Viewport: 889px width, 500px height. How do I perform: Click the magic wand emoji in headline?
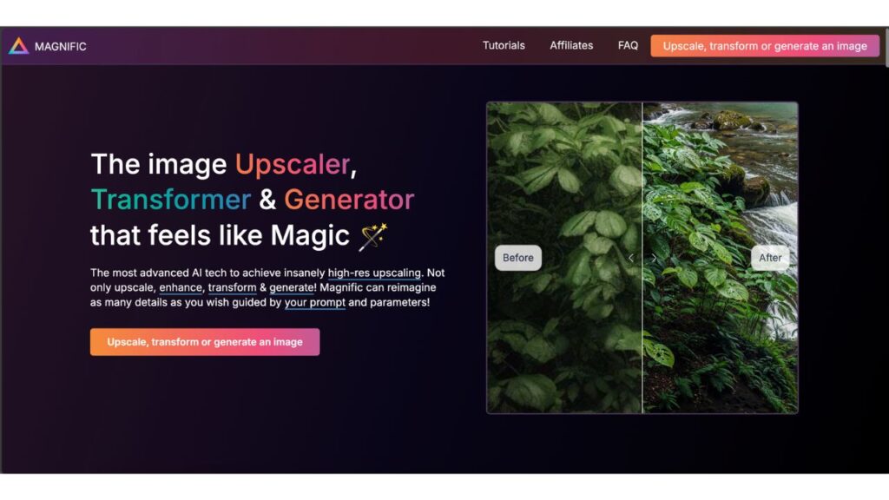[373, 236]
